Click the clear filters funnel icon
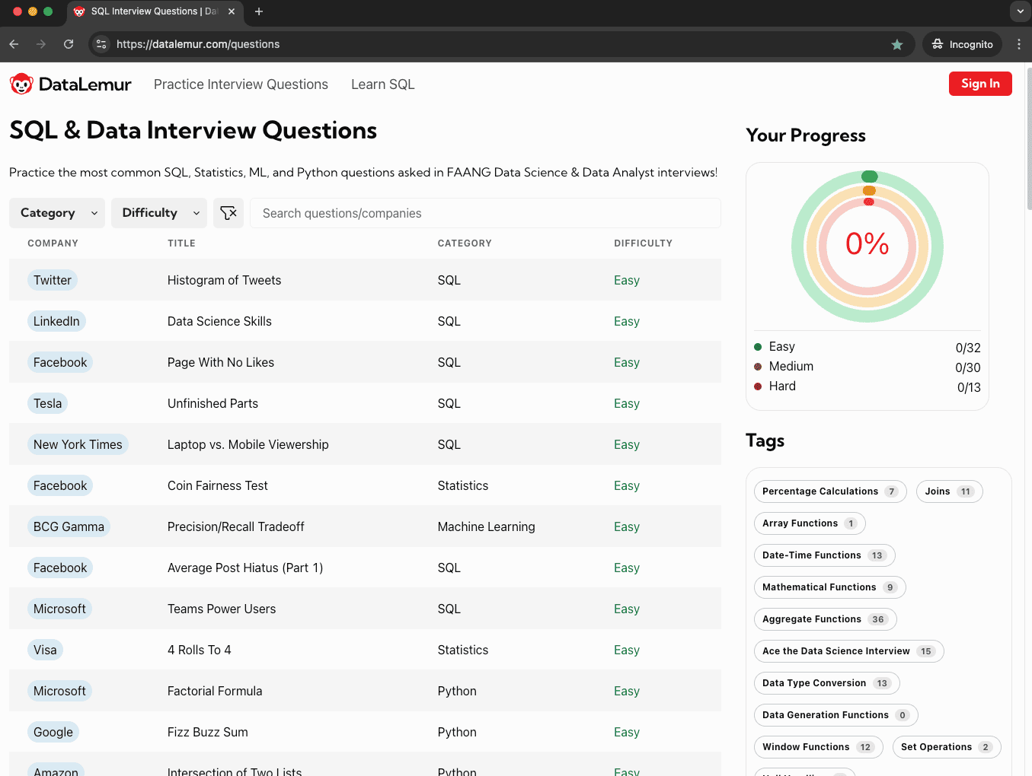The height and width of the screenshot is (776, 1032). (x=228, y=213)
